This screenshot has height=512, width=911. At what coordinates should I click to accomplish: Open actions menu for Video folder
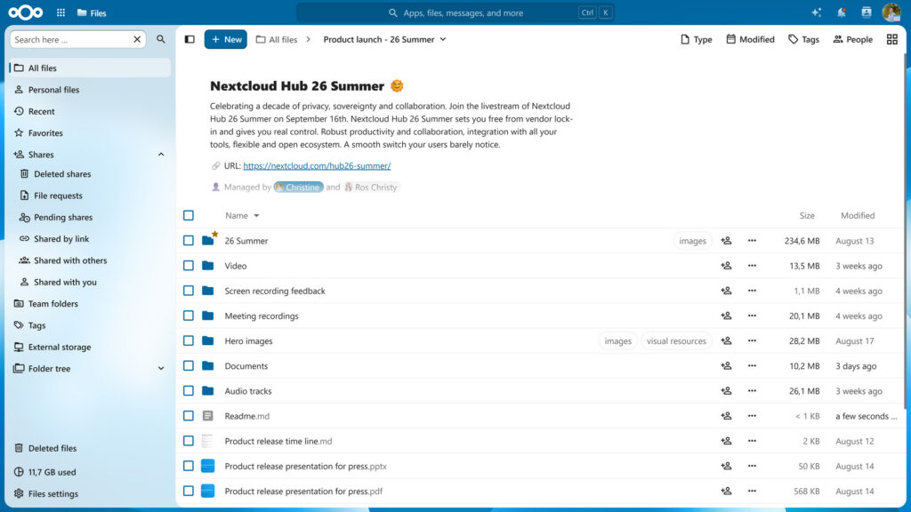tap(752, 265)
